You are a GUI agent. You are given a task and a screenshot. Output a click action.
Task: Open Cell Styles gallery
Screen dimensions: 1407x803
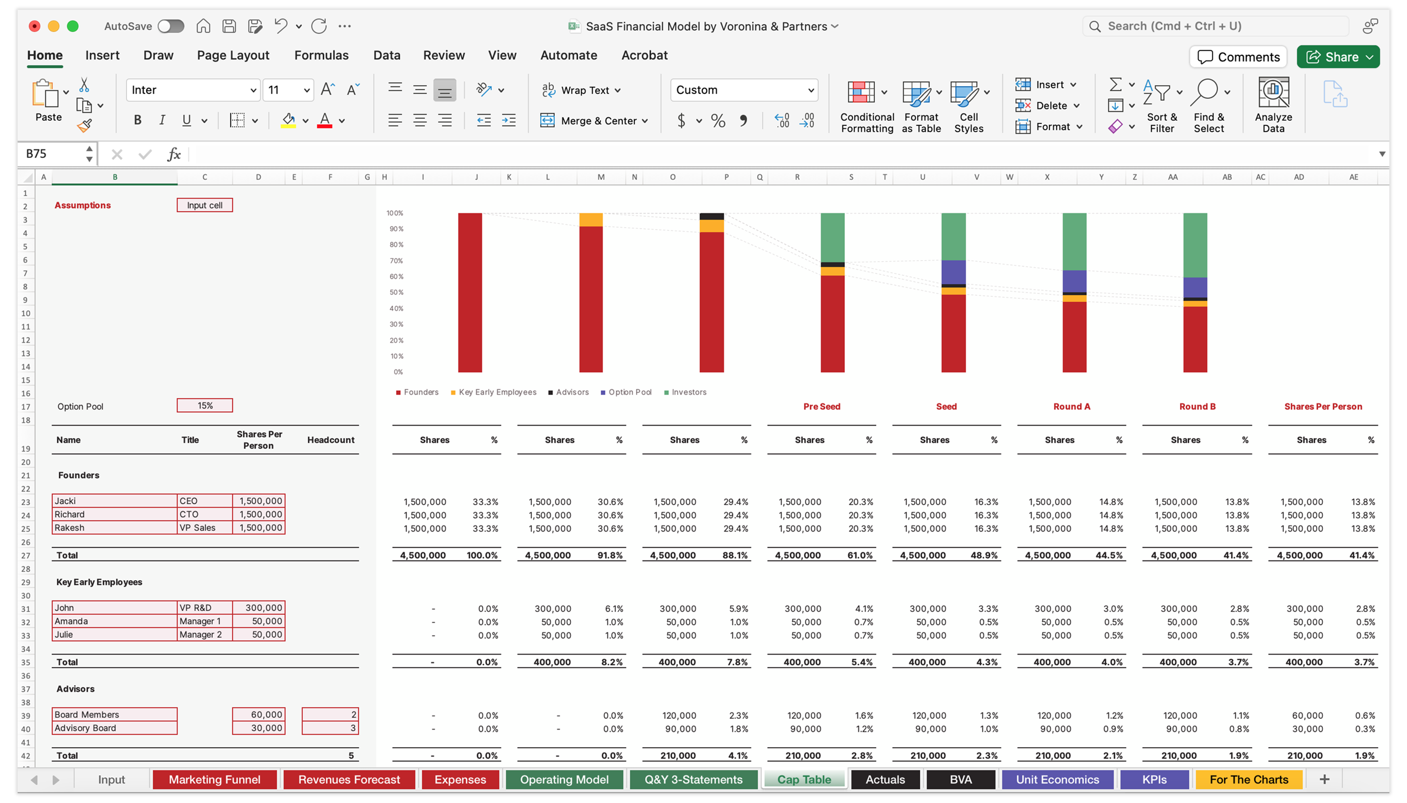(969, 107)
